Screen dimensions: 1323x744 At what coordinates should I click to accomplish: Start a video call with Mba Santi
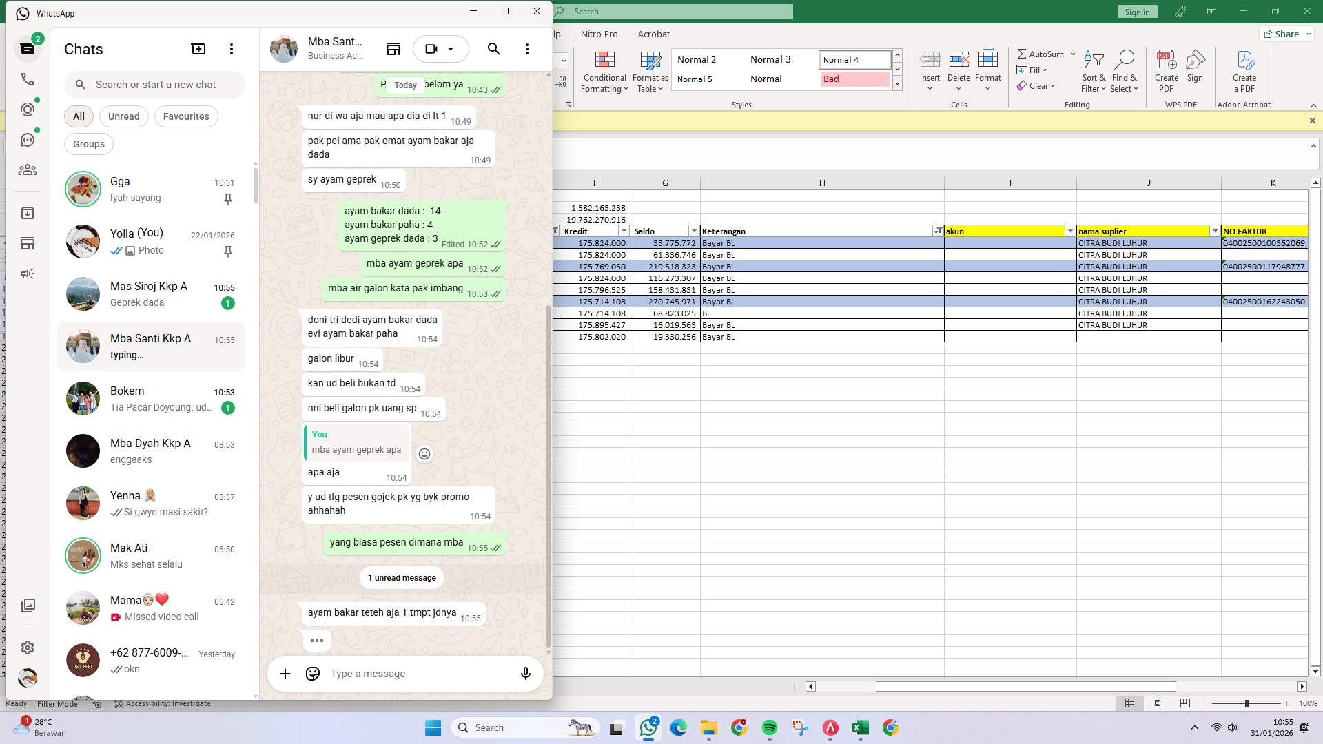[x=431, y=48]
